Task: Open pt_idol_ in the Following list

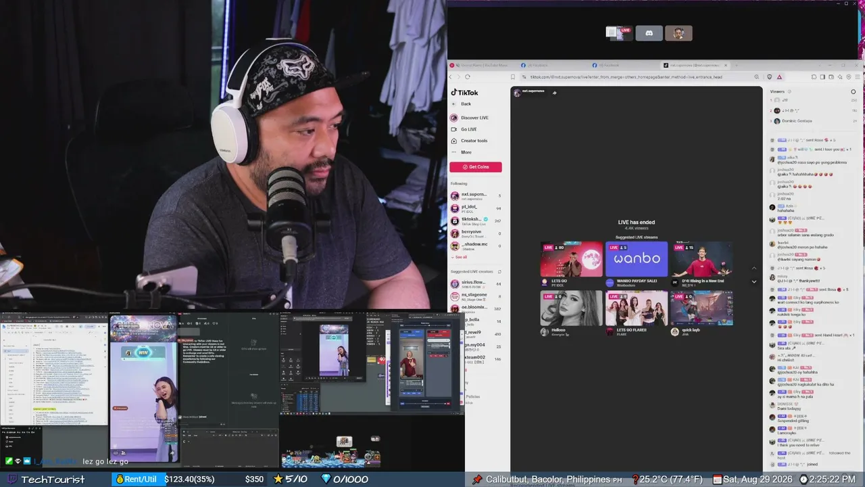Action: click(476, 209)
